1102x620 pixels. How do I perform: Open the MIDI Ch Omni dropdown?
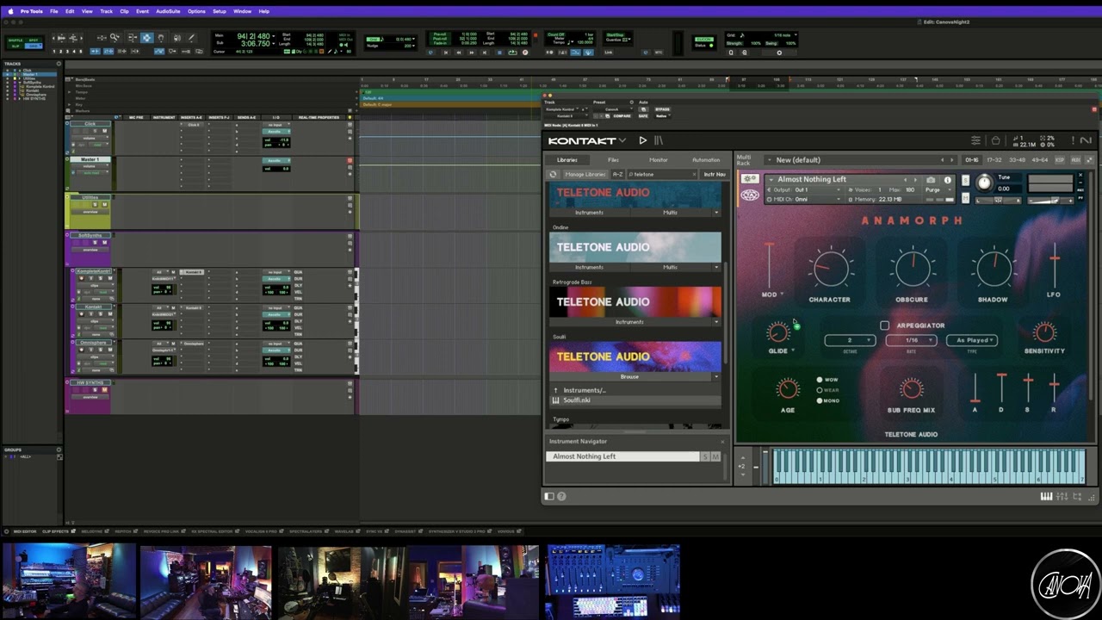point(803,199)
